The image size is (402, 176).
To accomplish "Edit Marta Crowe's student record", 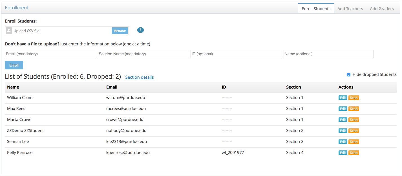I will [343, 120].
